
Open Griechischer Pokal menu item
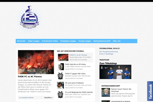(x=50, y=41)
